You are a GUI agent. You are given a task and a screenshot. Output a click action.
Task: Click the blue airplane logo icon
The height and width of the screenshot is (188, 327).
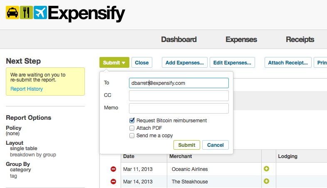tap(40, 12)
